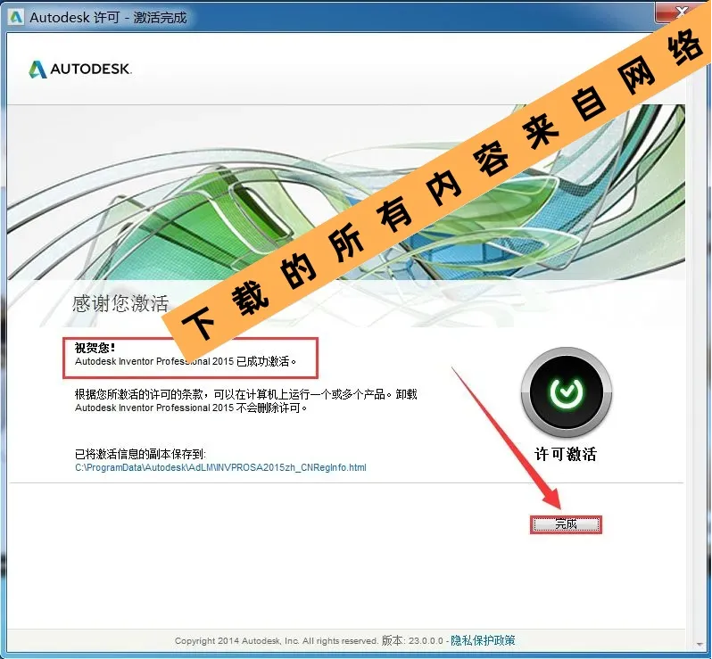Click the Autodesk logo in the header
The width and height of the screenshot is (712, 659).
80,69
